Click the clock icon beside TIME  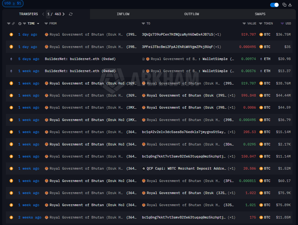(20, 24)
